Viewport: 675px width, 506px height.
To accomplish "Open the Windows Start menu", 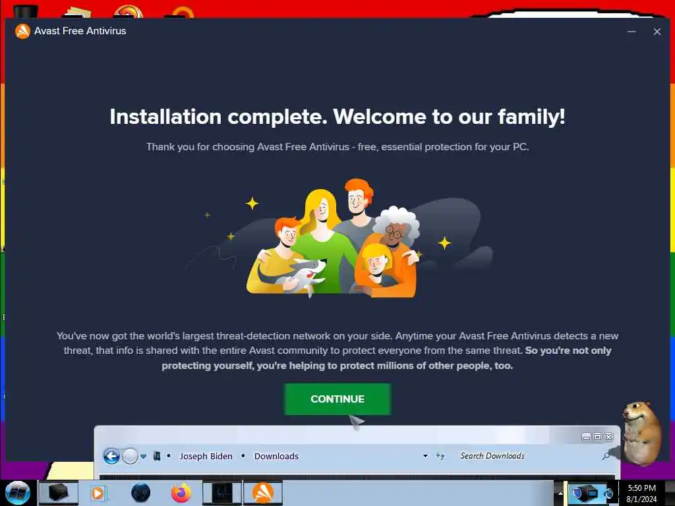I will point(18,493).
